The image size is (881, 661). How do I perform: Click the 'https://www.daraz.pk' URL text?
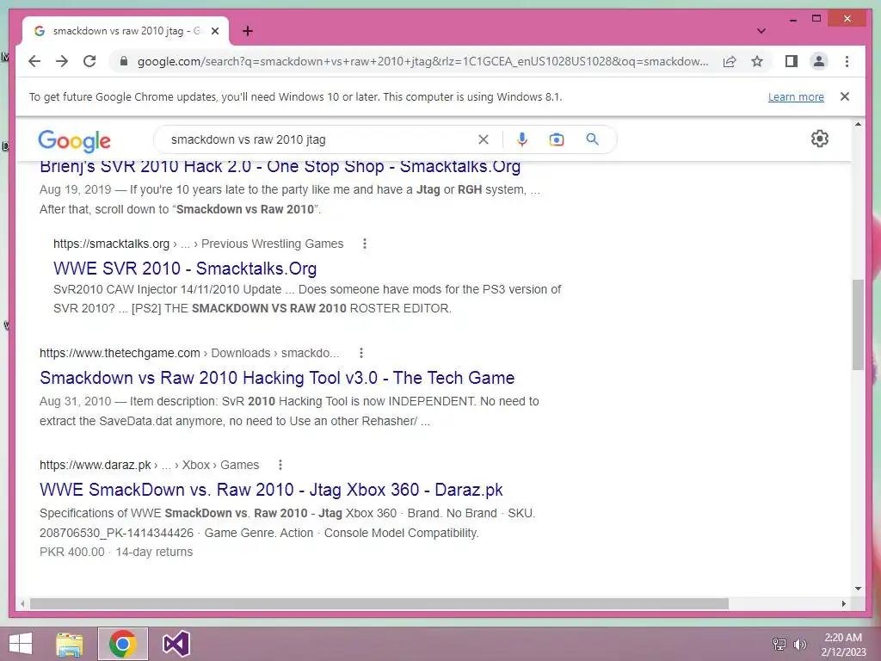point(95,465)
